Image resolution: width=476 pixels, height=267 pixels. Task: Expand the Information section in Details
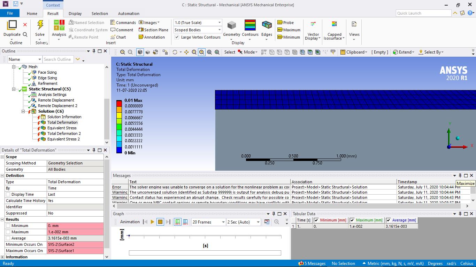click(2, 257)
